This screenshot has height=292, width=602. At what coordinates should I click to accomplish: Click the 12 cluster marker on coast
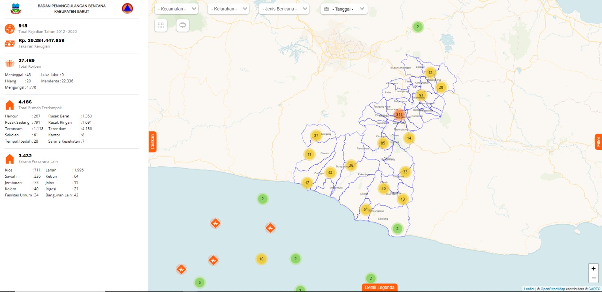307,183
